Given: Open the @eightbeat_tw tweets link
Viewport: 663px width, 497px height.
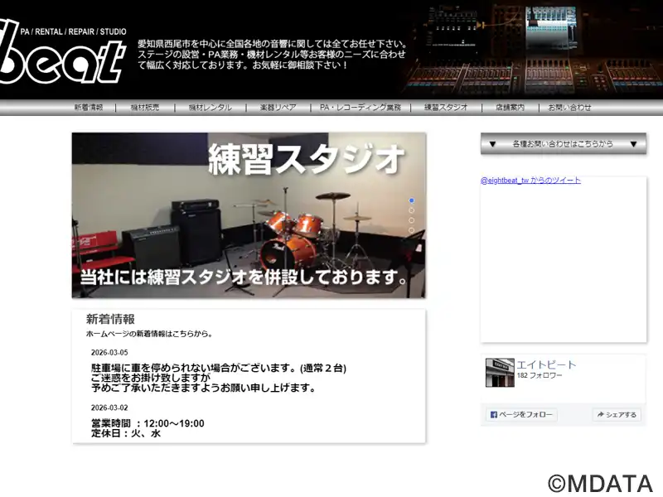Looking at the screenshot, I should tap(530, 181).
